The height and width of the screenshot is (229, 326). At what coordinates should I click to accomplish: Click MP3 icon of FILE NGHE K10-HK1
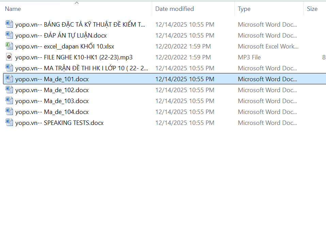click(x=9, y=57)
